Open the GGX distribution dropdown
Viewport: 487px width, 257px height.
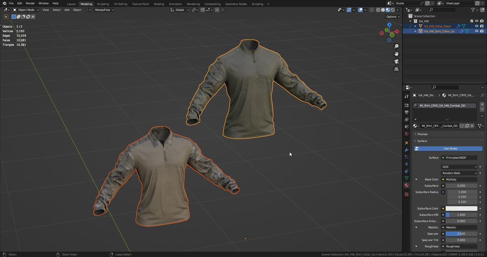(459, 167)
